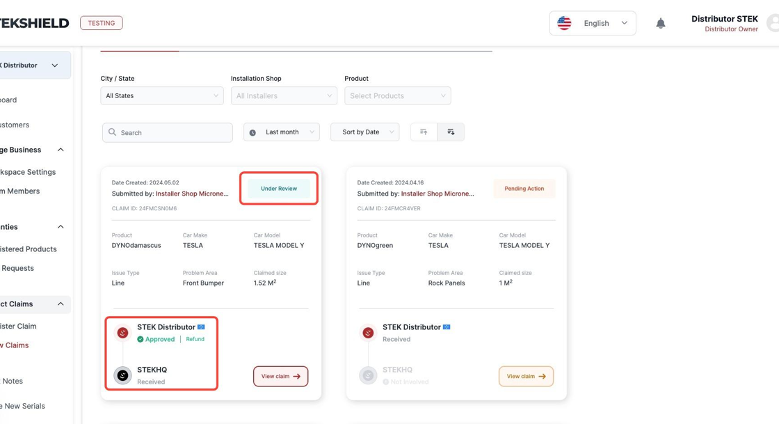Click the US flag language icon
Image resolution: width=779 pixels, height=424 pixels.
(564, 23)
